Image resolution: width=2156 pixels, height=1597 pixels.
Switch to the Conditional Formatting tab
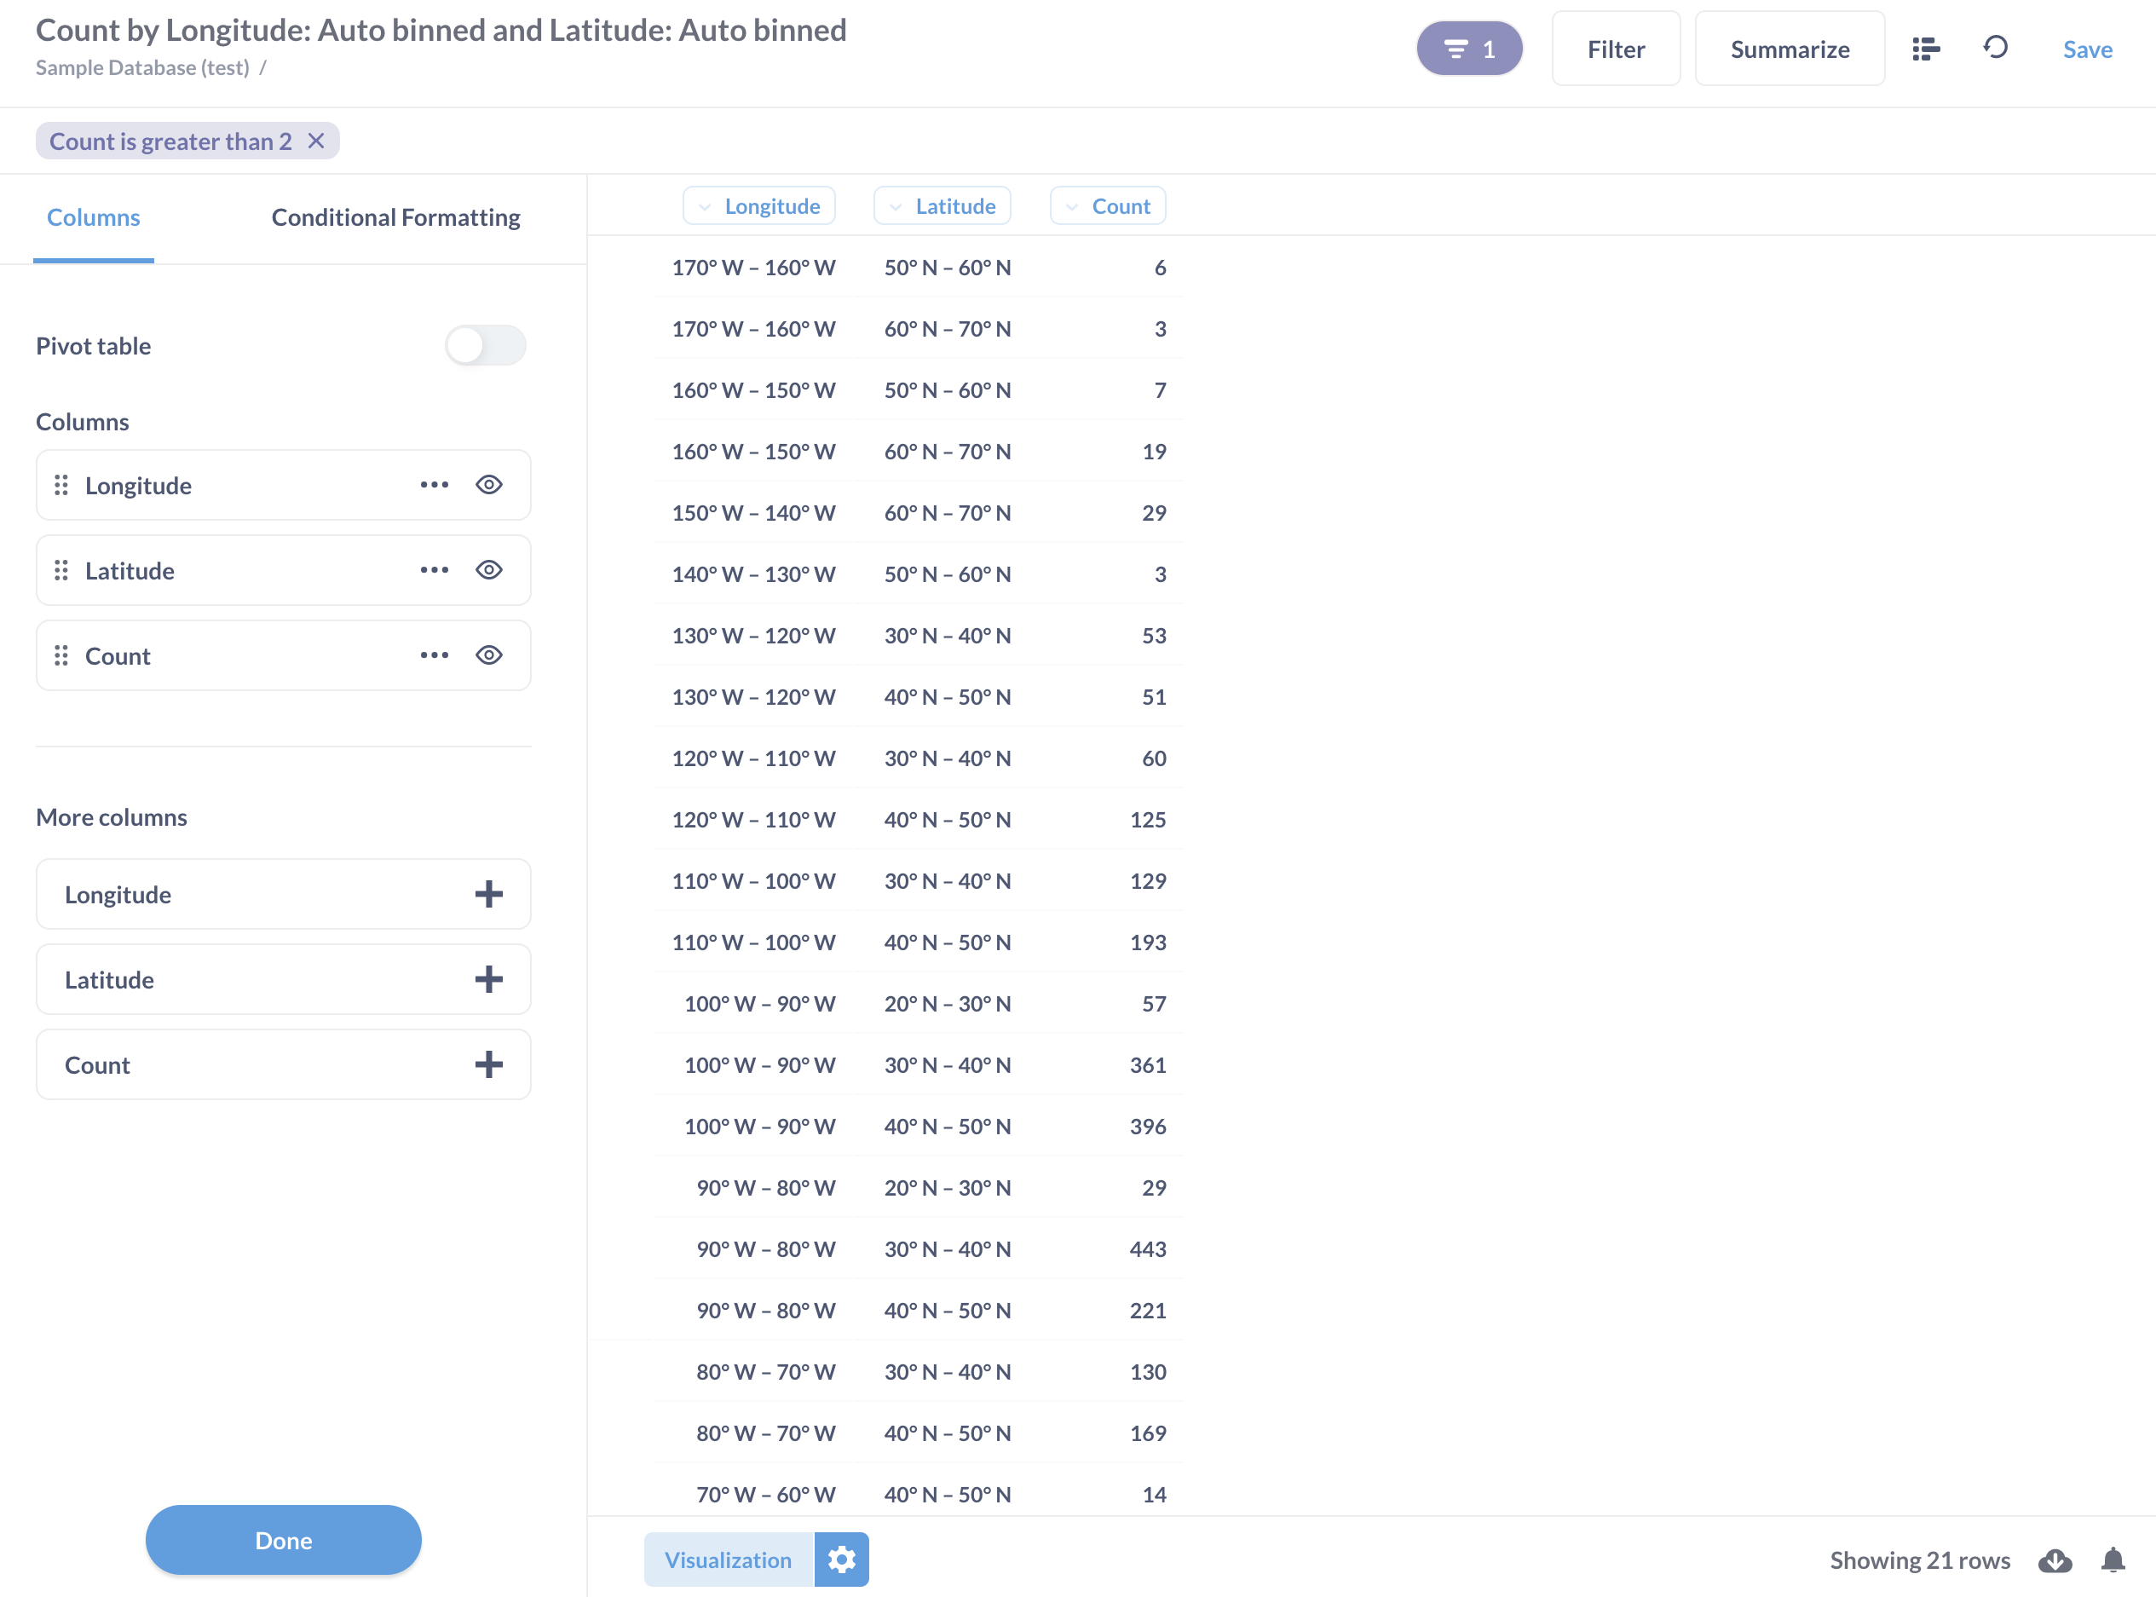pyautogui.click(x=395, y=217)
